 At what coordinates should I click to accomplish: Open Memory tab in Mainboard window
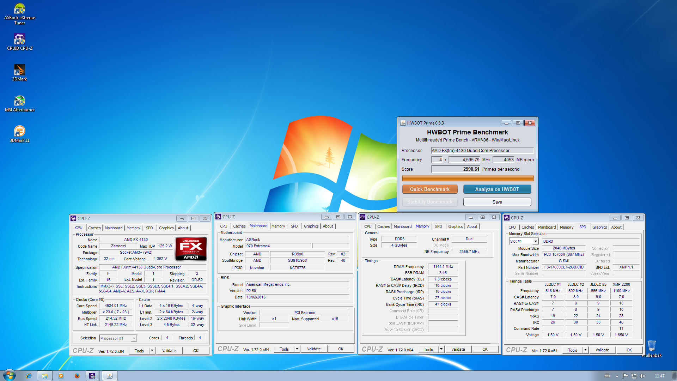278,226
